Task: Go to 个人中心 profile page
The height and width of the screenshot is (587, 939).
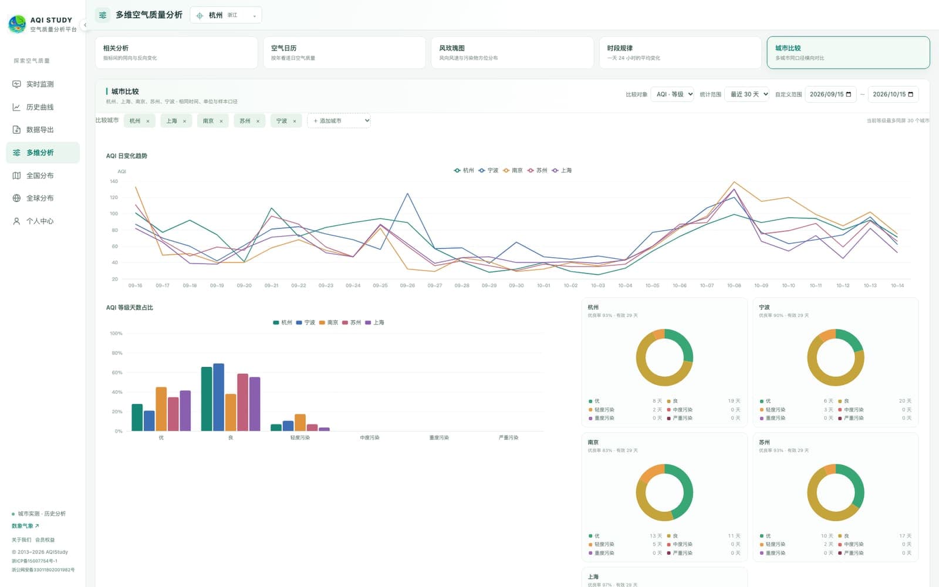Action: click(42, 221)
